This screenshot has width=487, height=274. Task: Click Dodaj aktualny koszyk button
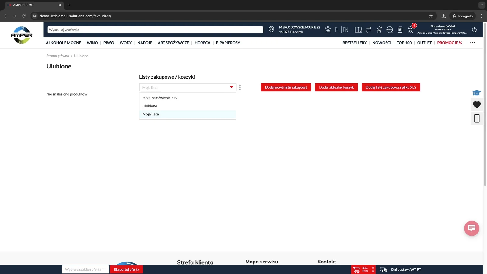pyautogui.click(x=336, y=87)
